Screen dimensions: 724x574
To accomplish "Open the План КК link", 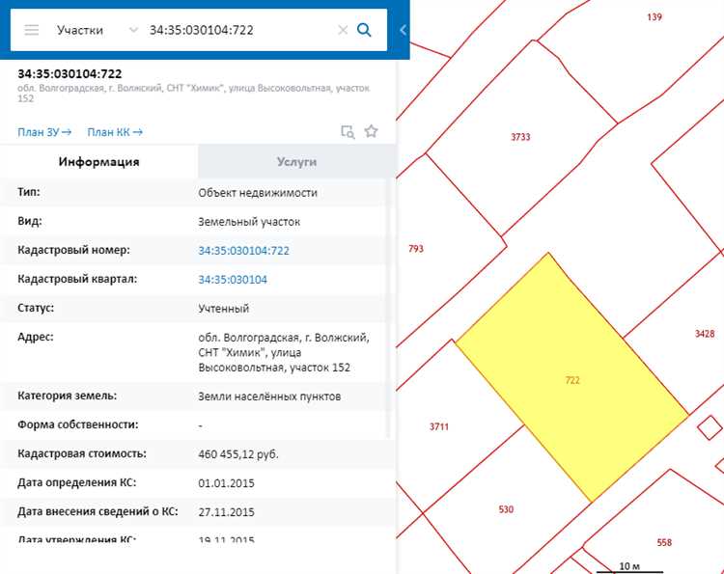I will [115, 132].
